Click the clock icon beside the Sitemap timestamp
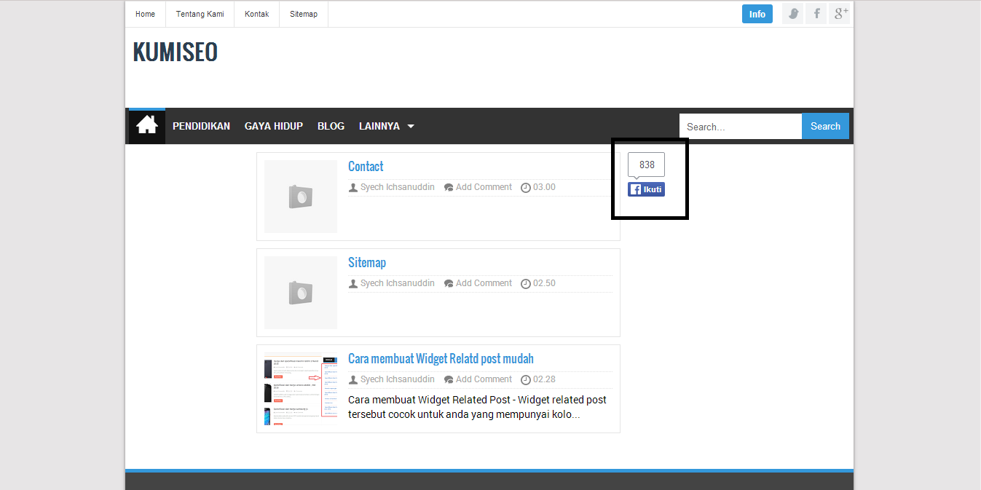The width and height of the screenshot is (981, 490). pyautogui.click(x=526, y=283)
